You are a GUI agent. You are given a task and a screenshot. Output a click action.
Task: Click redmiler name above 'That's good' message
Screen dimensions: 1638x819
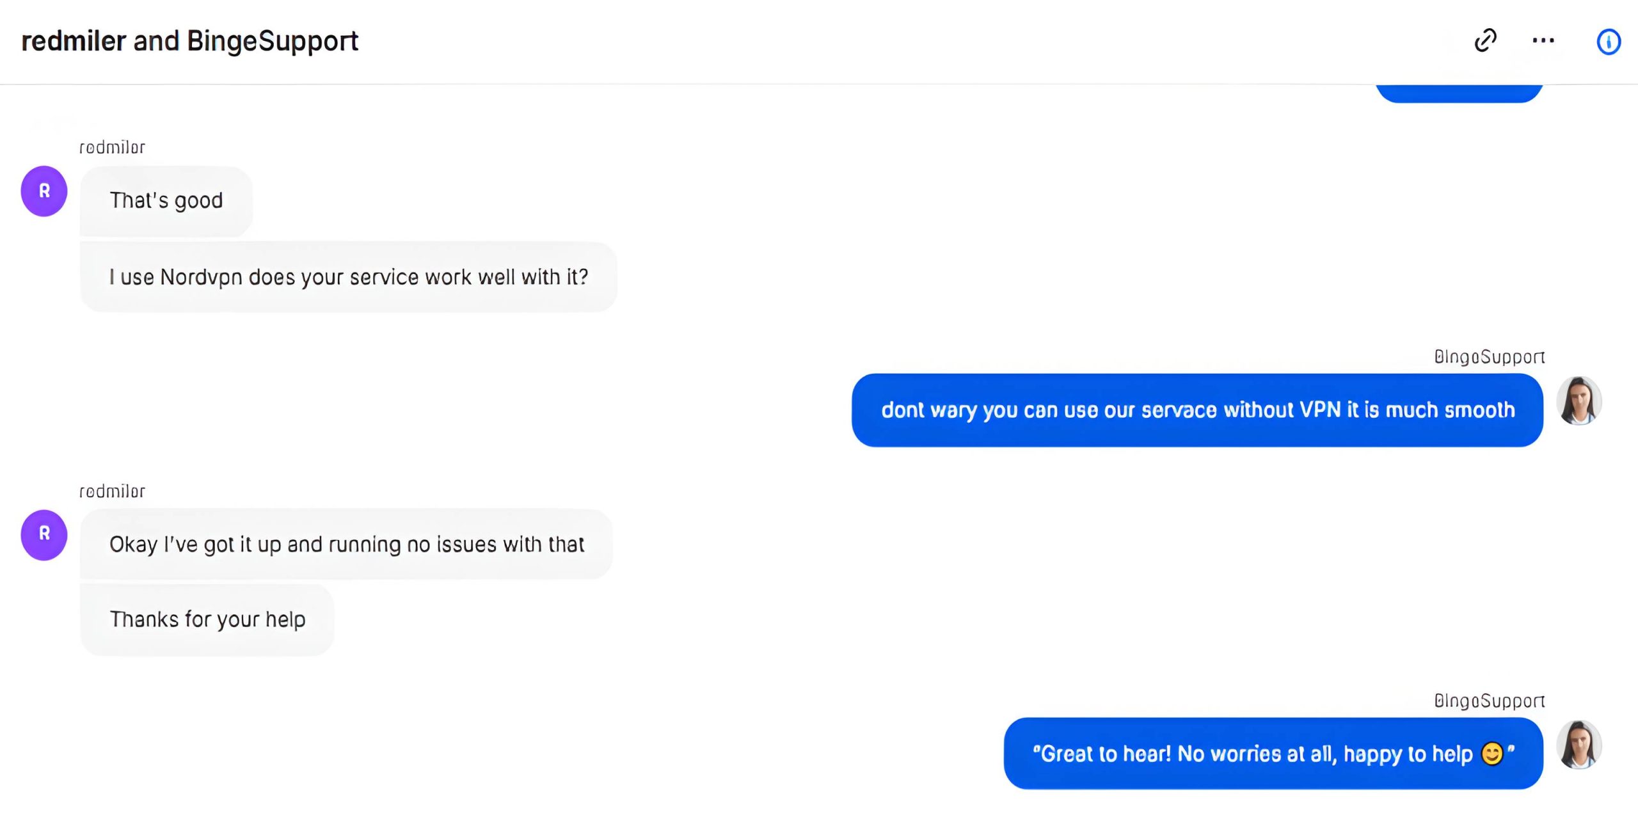coord(112,148)
